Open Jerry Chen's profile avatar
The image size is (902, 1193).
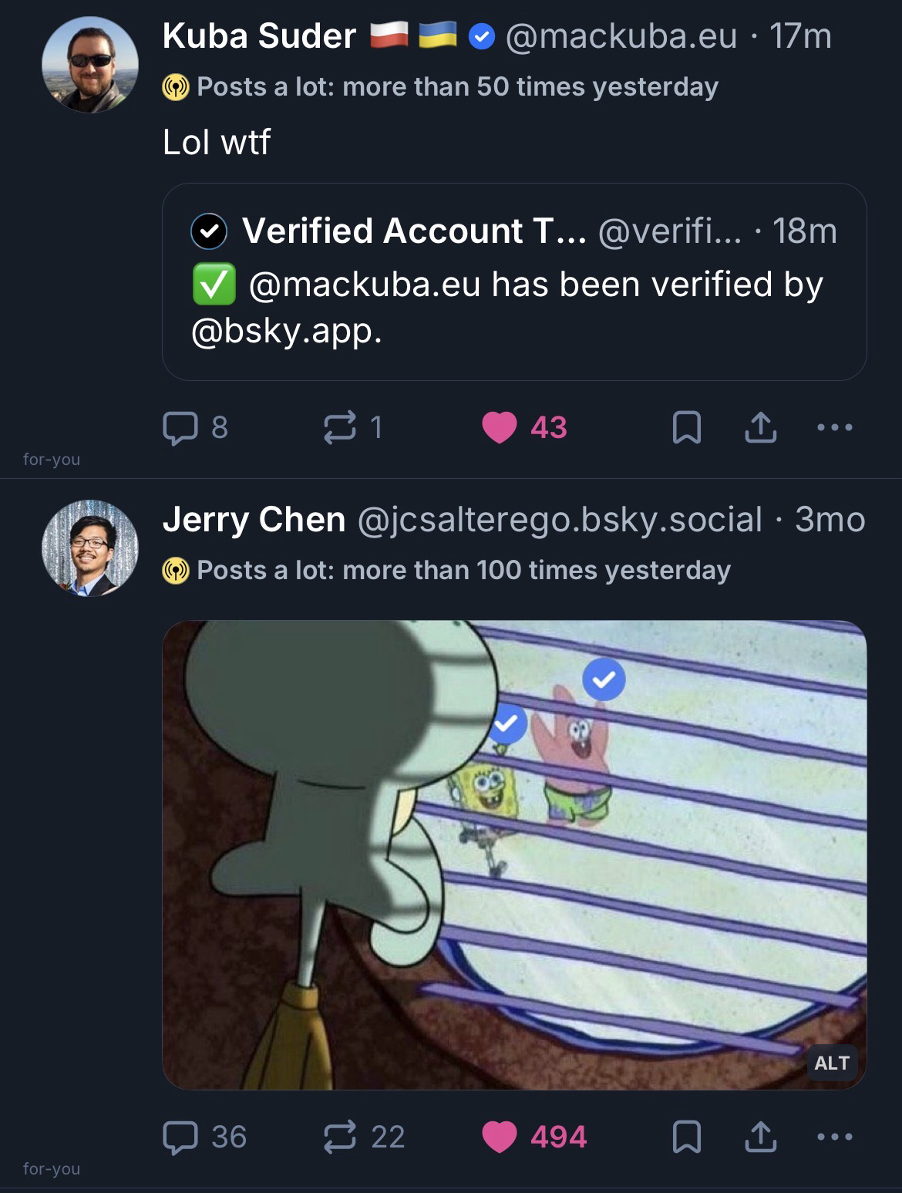pos(90,548)
